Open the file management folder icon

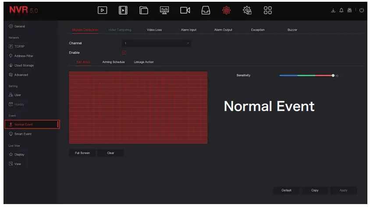point(143,10)
